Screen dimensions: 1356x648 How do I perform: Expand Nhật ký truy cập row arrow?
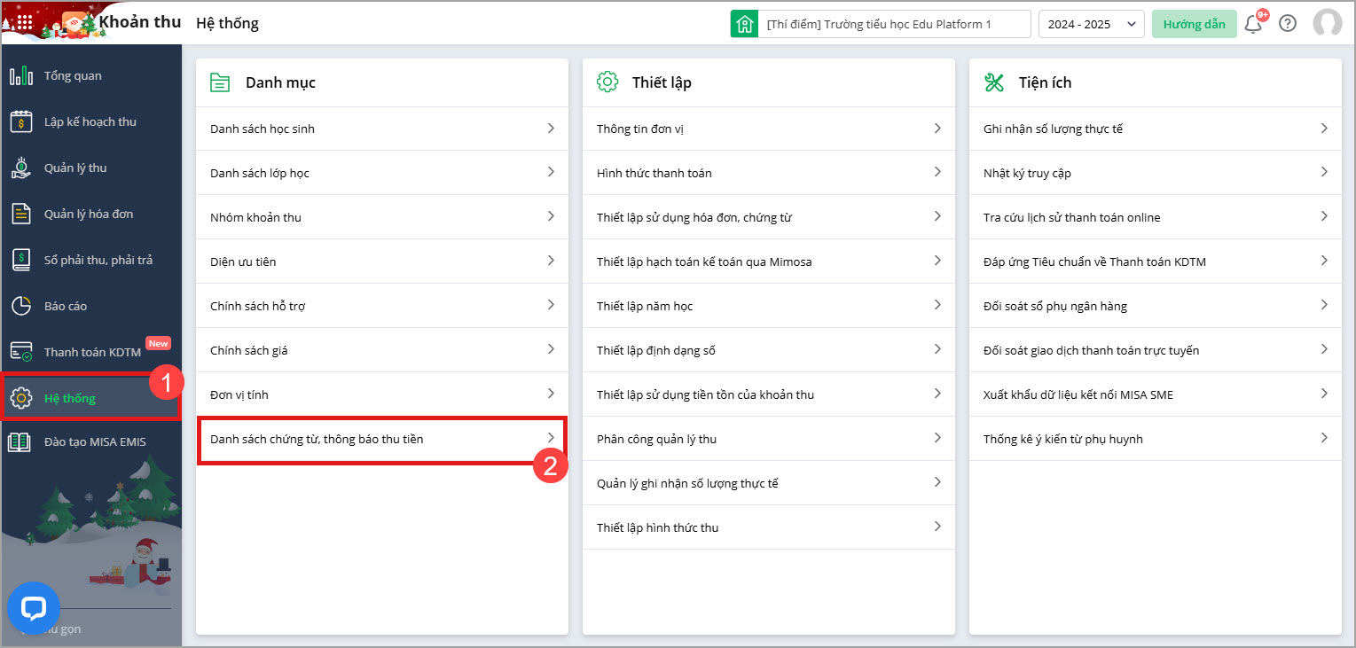tap(1324, 173)
